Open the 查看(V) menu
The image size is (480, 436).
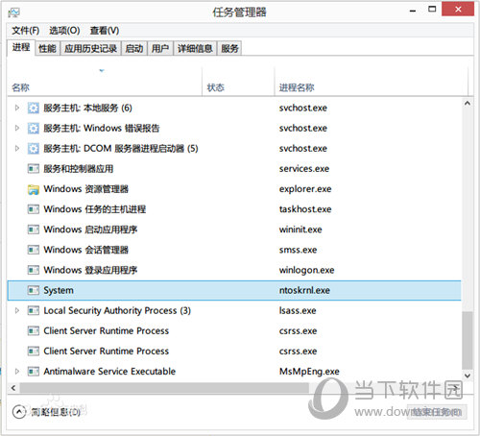pyautogui.click(x=105, y=31)
